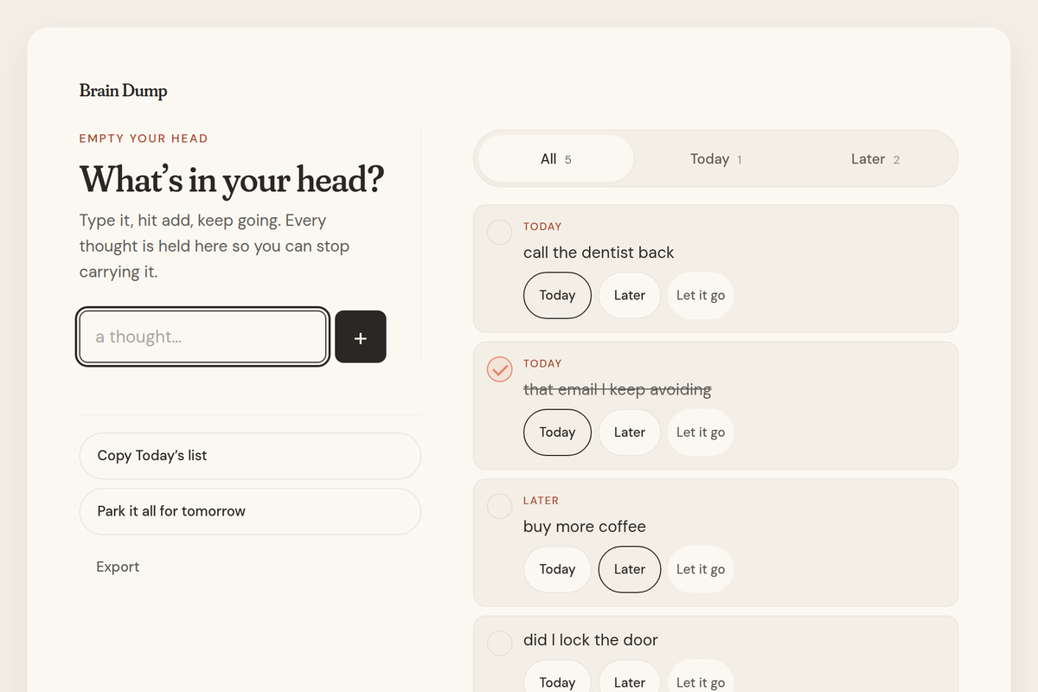1038x692 pixels.
Task: Select Later on 'buy more coffee'
Action: pos(630,569)
